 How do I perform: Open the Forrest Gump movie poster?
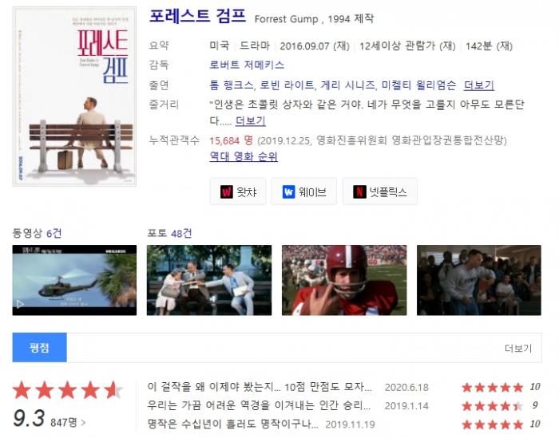[74, 97]
